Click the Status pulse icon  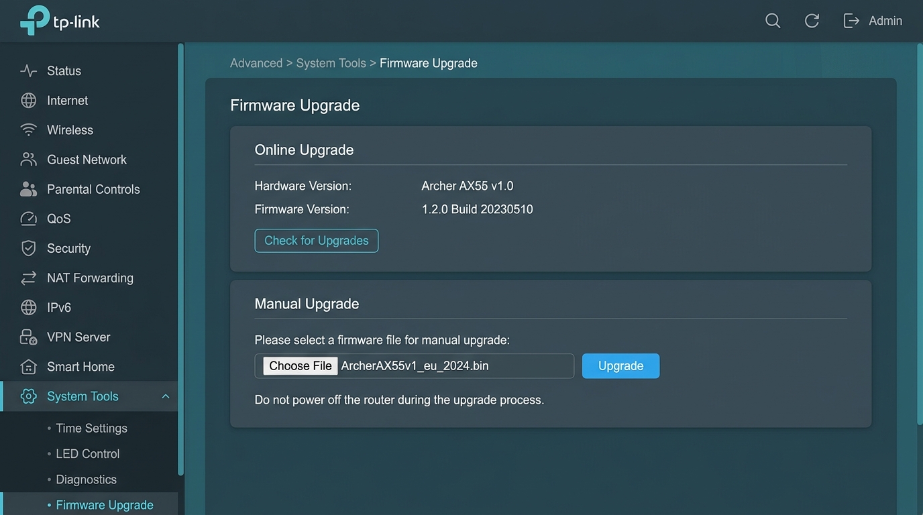coord(28,71)
